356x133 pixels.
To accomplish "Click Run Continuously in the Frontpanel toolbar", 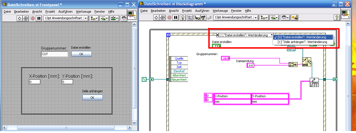I will (26, 18).
